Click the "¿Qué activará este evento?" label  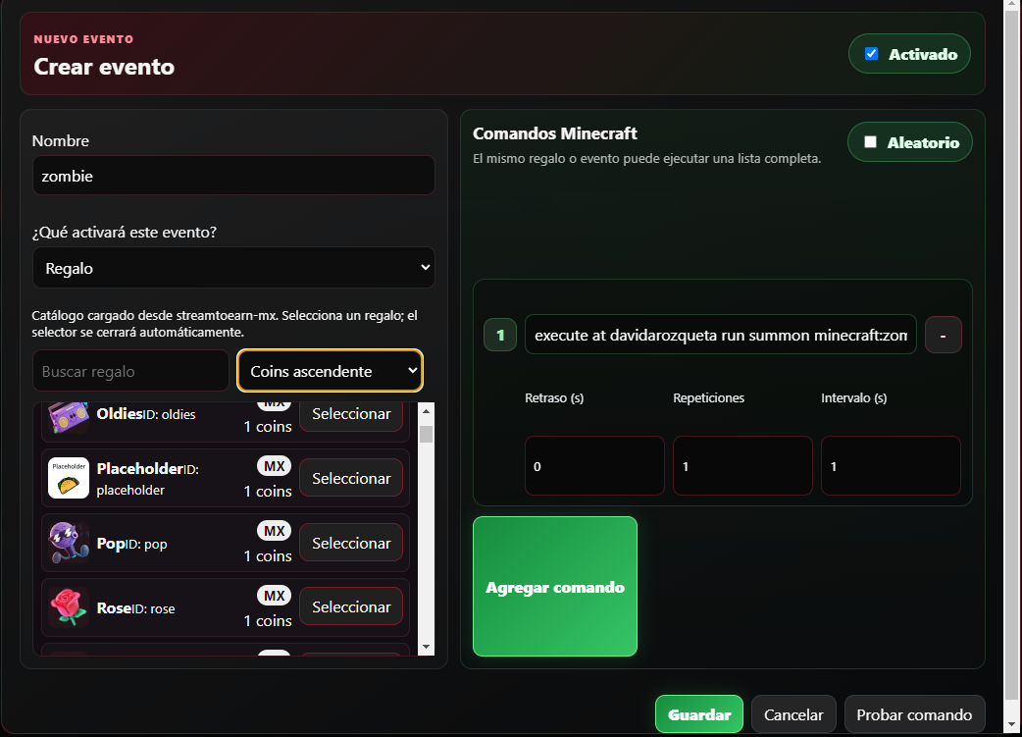[124, 233]
